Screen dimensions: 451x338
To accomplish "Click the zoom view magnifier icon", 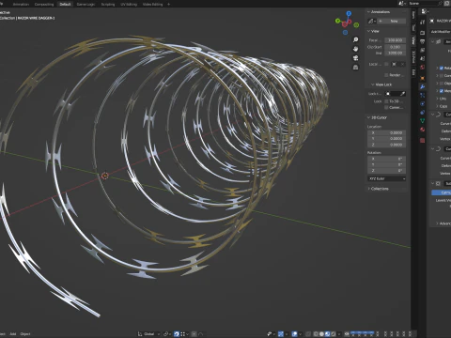I will [x=356, y=39].
